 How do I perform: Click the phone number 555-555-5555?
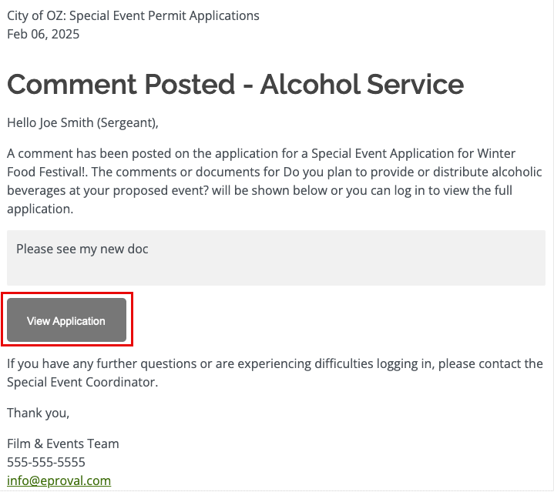(x=46, y=462)
